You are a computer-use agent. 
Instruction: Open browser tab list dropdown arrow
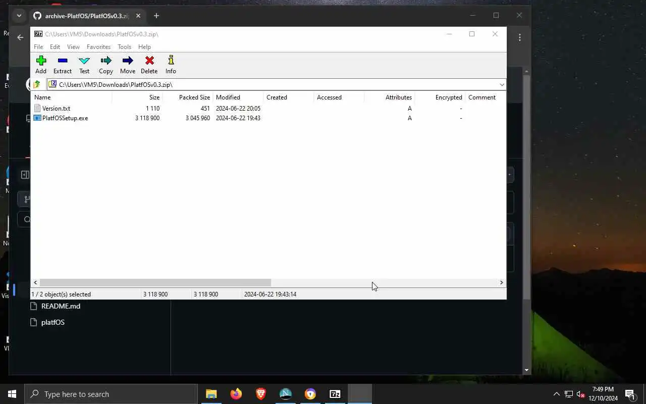(x=19, y=16)
